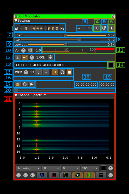129x194 pixels.
Task: Open the 1k FFT size dropdown
Action: point(51,168)
